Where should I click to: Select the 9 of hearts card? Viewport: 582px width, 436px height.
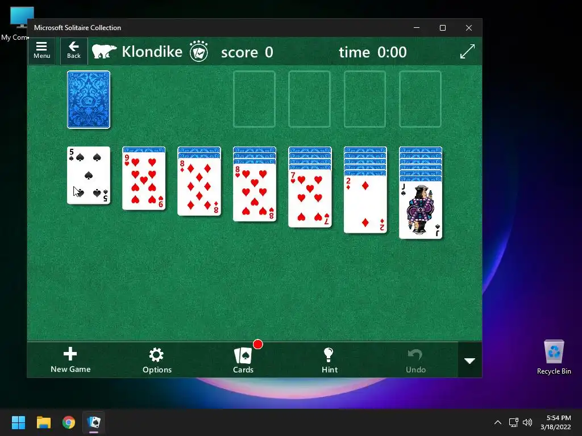(x=144, y=181)
